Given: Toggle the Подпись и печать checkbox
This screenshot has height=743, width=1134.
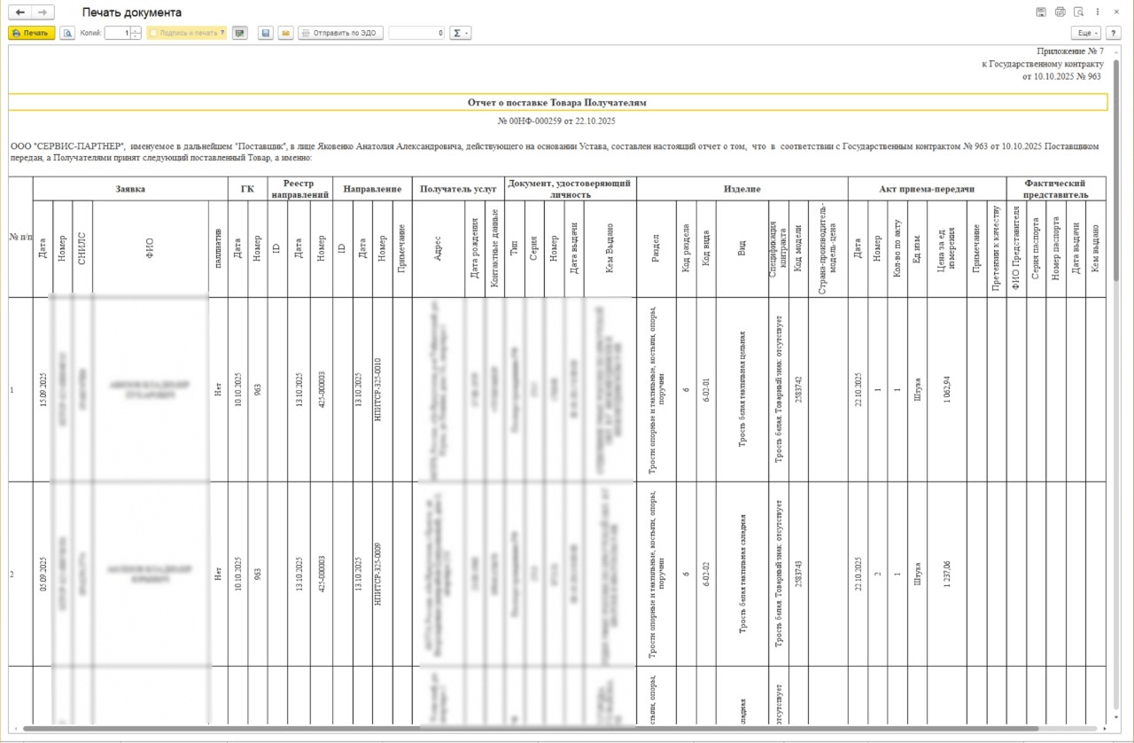Looking at the screenshot, I should coord(154,33).
